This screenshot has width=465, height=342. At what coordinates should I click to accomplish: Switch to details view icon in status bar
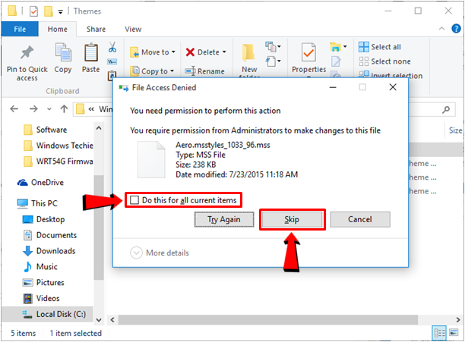tap(439, 333)
